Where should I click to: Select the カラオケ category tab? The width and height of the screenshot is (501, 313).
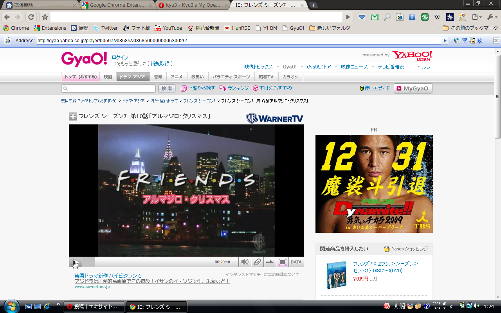[x=291, y=77]
